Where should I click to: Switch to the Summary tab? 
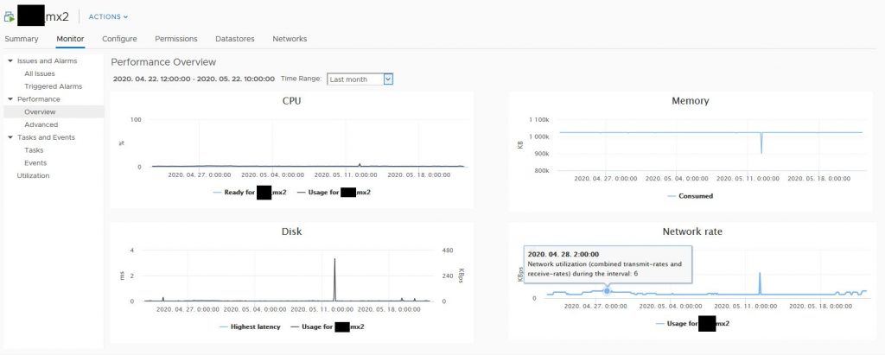pyautogui.click(x=21, y=39)
